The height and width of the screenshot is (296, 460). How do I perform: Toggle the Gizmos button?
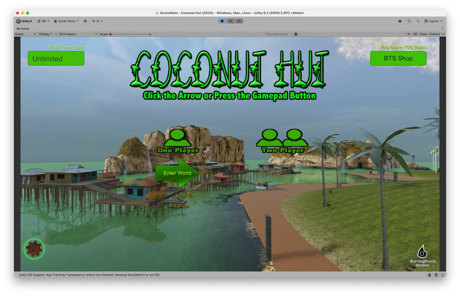coord(435,34)
